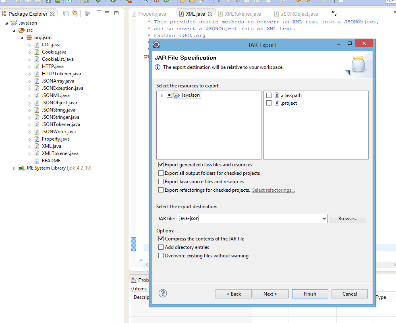Collapse All in Package Explorer toolbar
Screen dimensions: 396x323
point(66,13)
